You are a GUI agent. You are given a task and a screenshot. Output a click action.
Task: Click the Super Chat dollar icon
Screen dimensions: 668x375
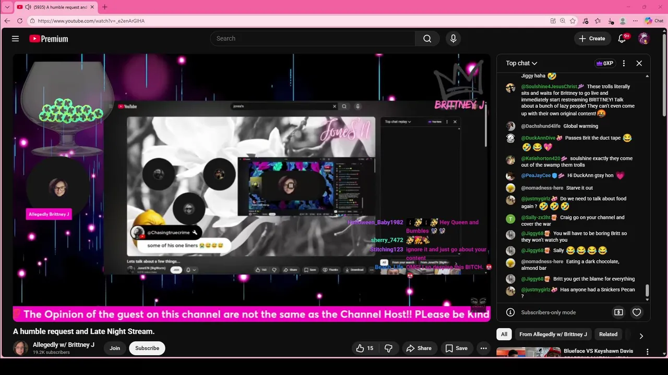618,312
